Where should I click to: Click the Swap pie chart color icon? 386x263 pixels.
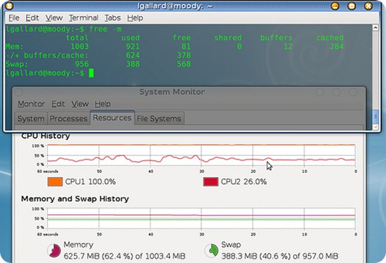[x=211, y=250]
